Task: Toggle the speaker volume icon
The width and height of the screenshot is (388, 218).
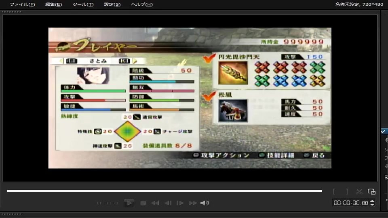Action: pos(205,203)
